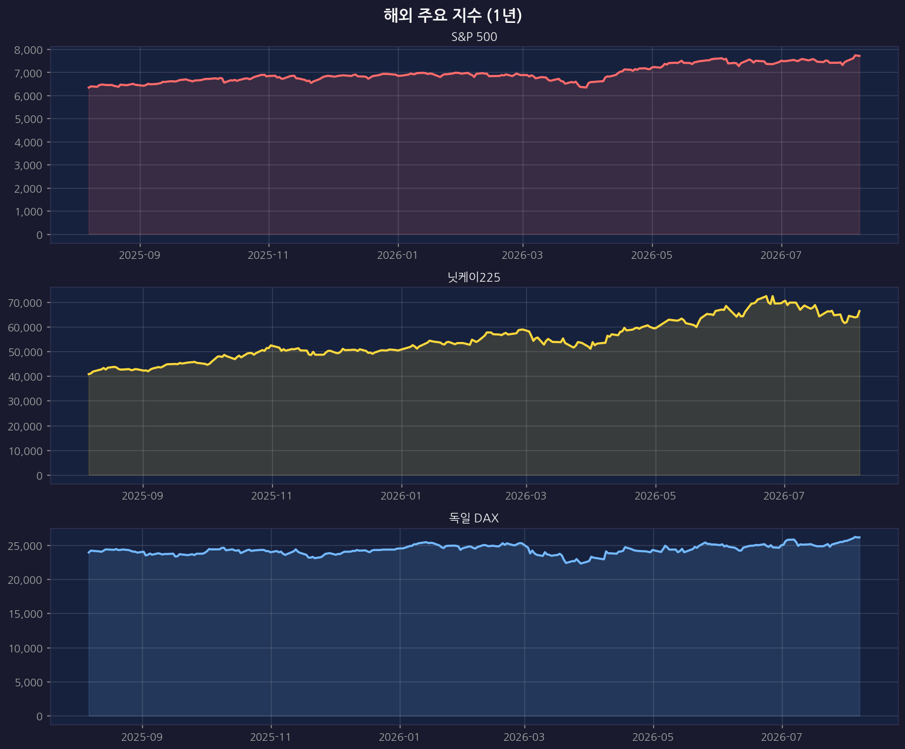Click the S&P 500 chart title

pyautogui.click(x=474, y=37)
